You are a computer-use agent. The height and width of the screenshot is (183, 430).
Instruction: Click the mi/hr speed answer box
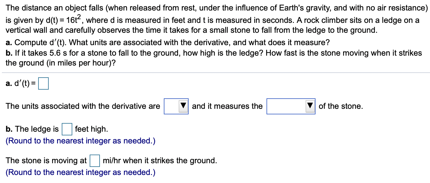tap(94, 160)
